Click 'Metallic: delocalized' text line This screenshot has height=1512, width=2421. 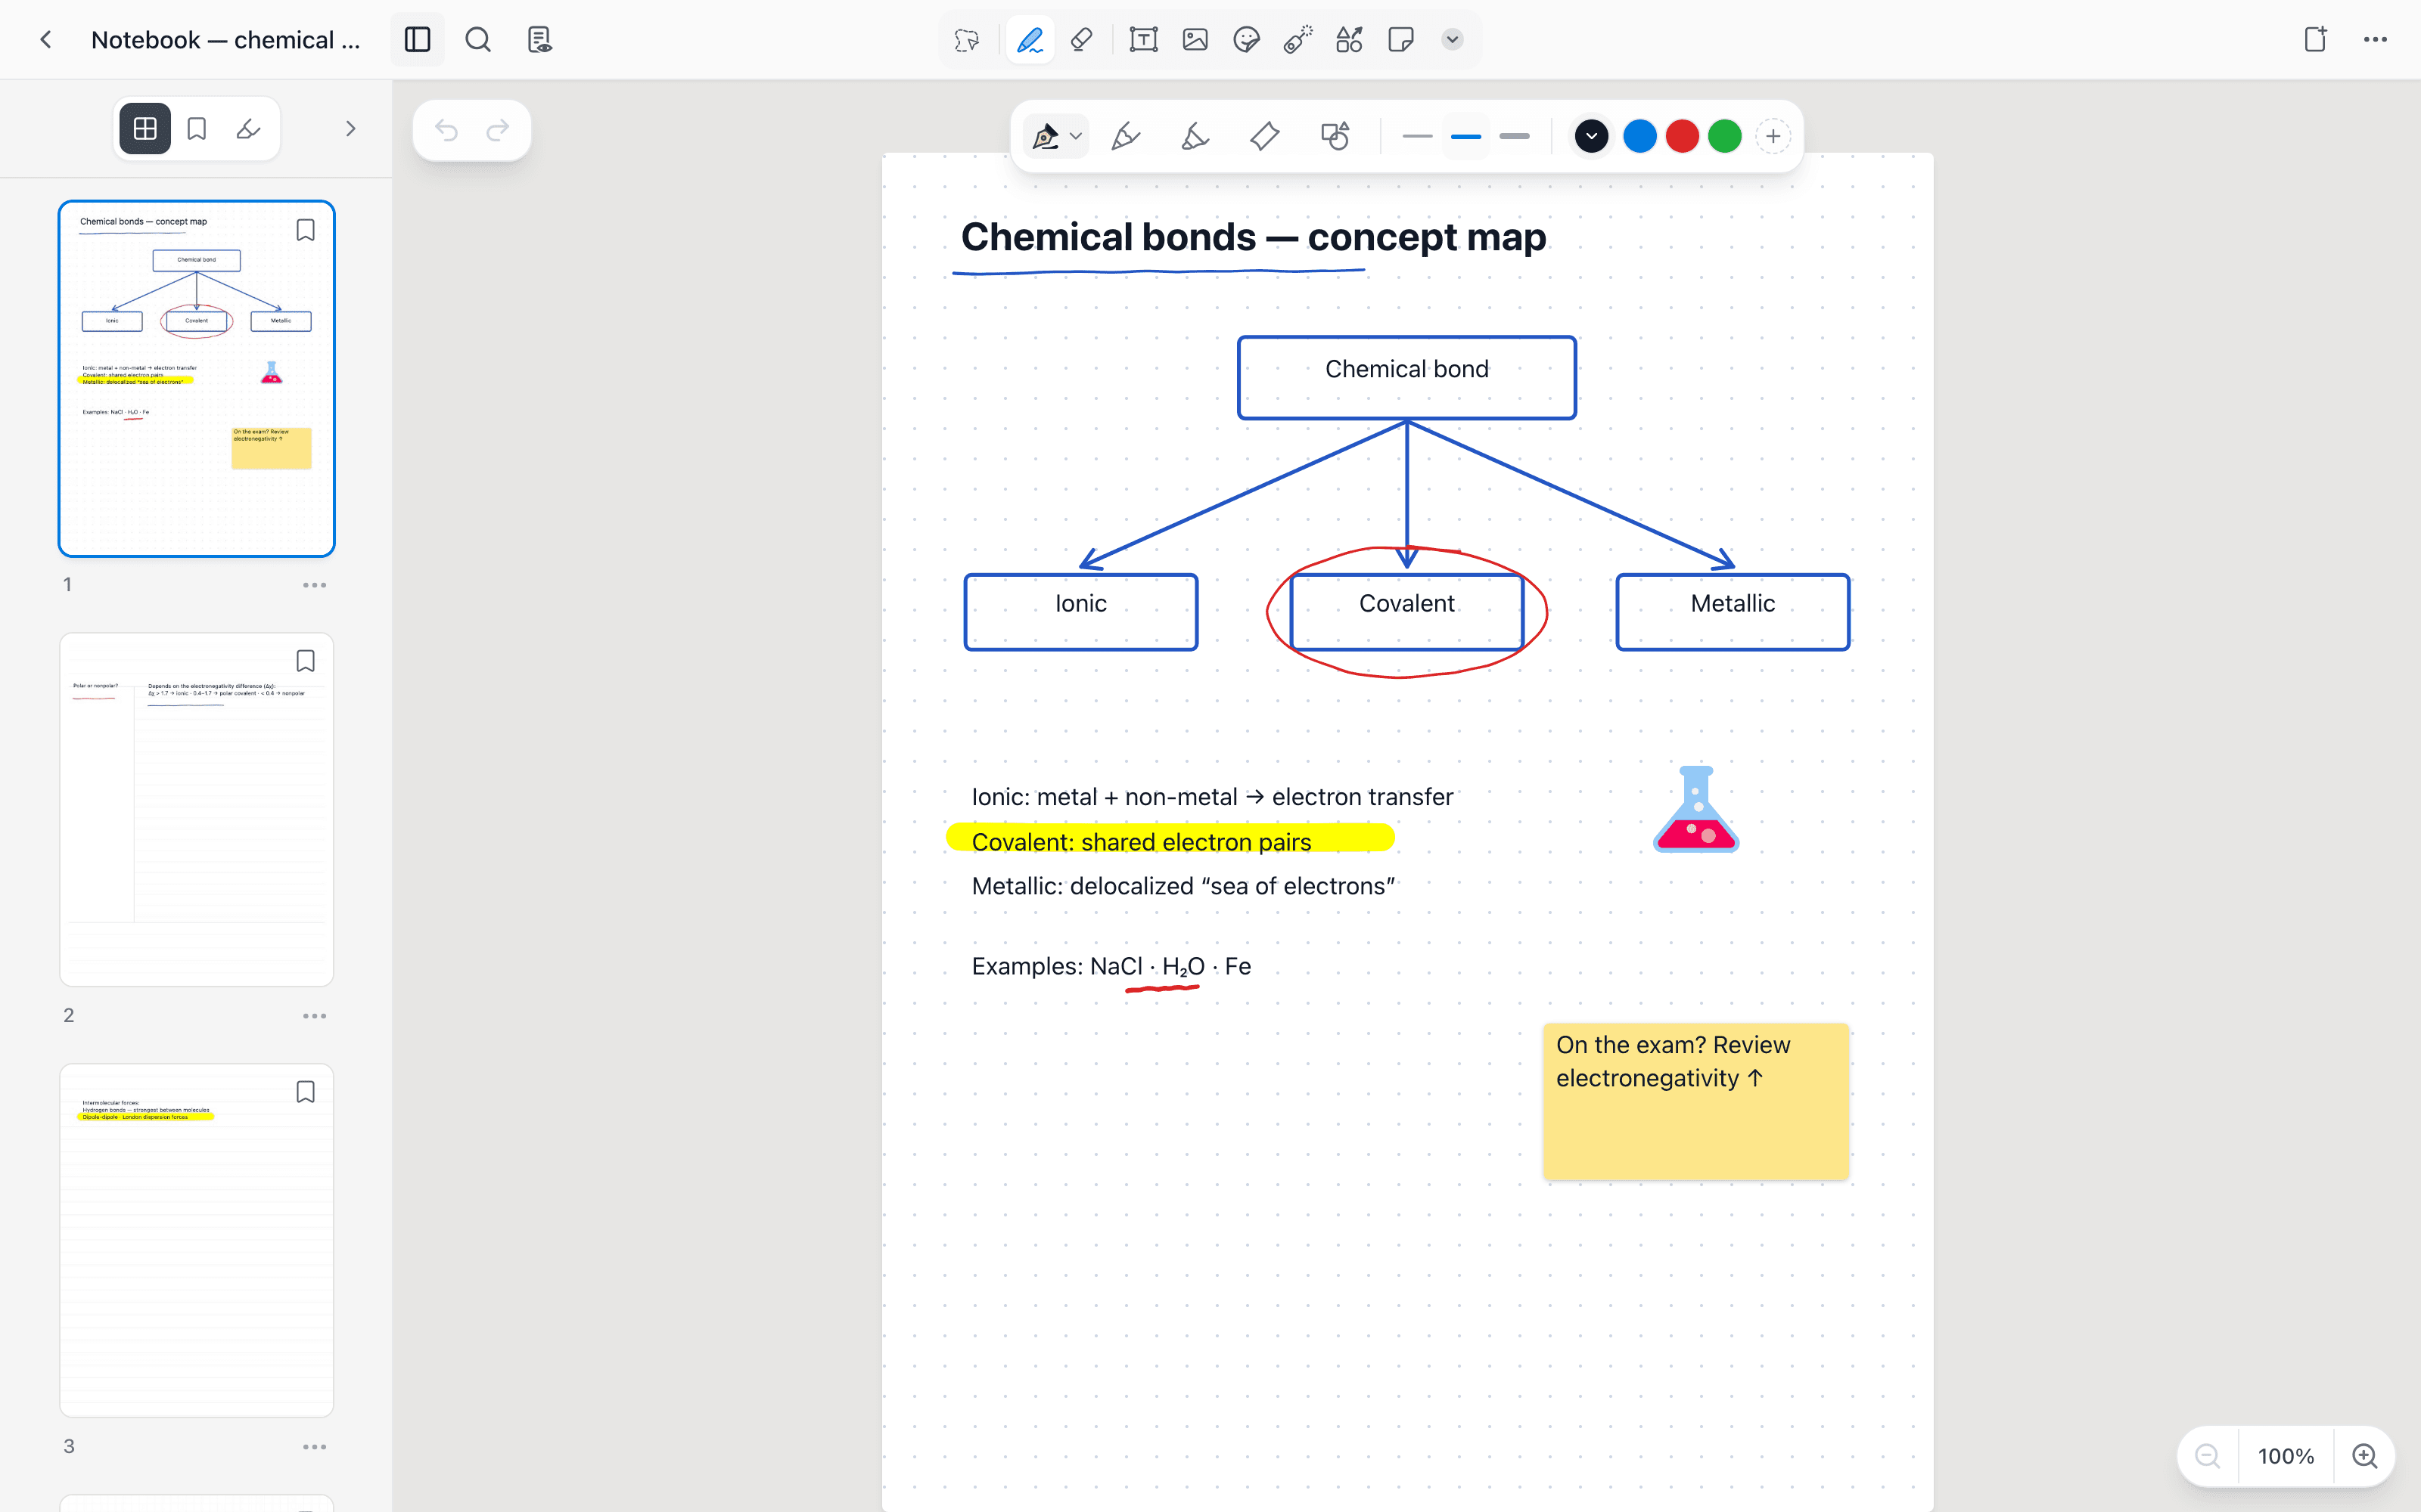tap(1183, 886)
